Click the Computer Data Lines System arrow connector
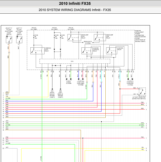Viewport: 161px width, 162px height. 81,79
